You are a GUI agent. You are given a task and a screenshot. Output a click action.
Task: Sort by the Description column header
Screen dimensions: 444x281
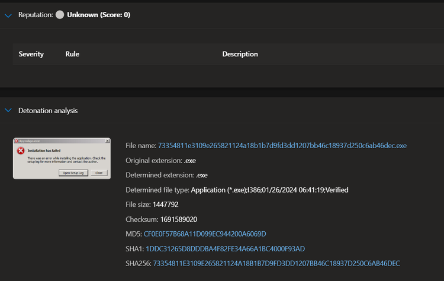[240, 54]
